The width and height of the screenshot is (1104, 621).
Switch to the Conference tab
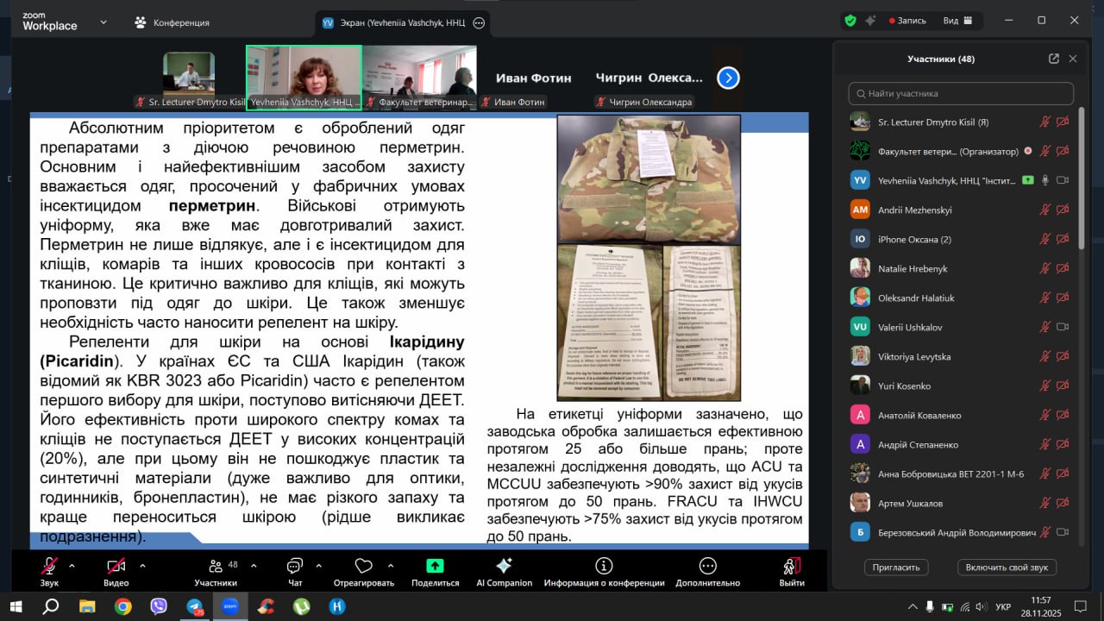pos(172,22)
